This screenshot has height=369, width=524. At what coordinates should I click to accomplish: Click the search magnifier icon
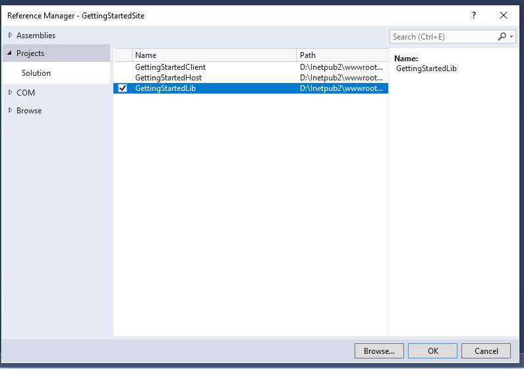pos(502,37)
